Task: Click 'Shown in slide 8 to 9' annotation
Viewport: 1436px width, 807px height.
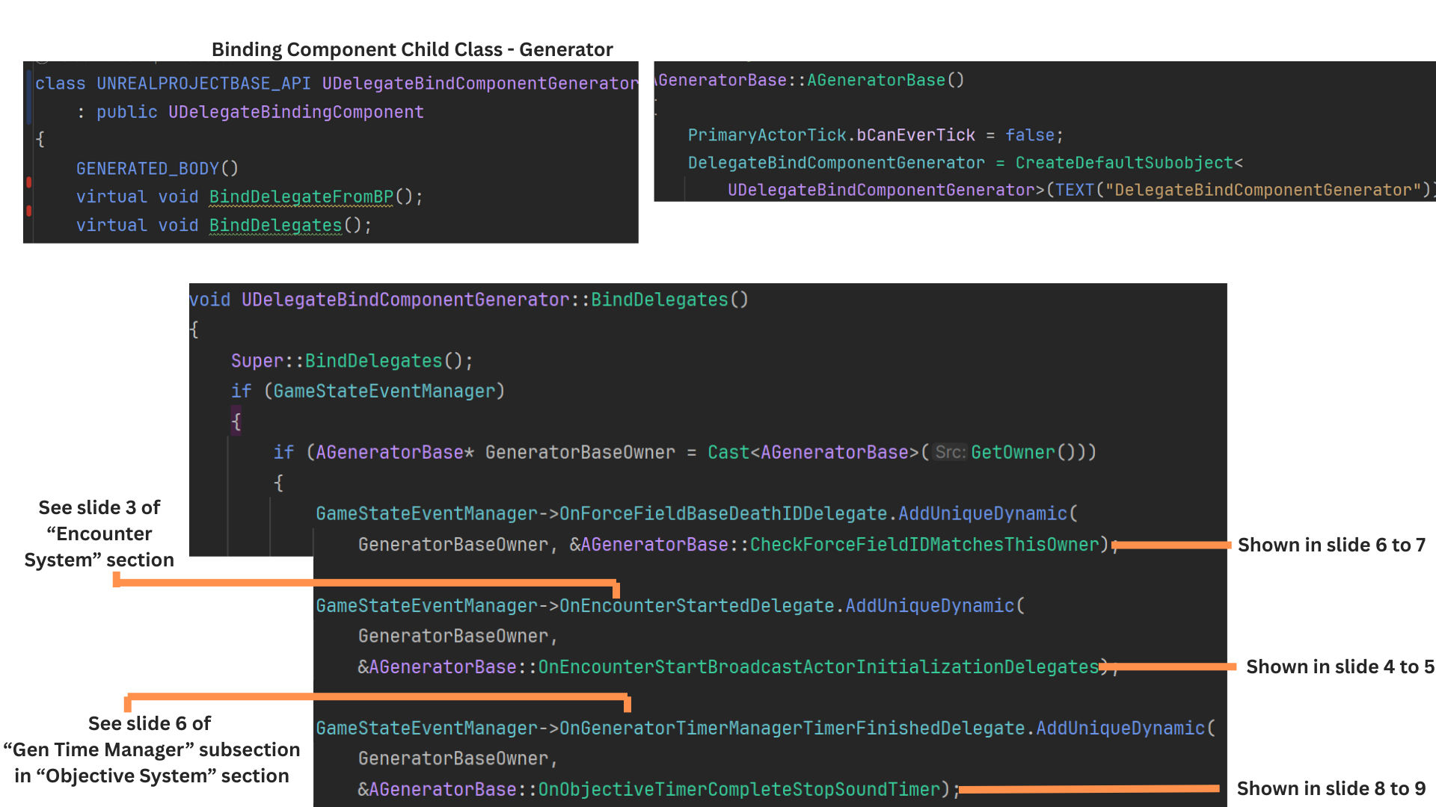Action: point(1331,789)
